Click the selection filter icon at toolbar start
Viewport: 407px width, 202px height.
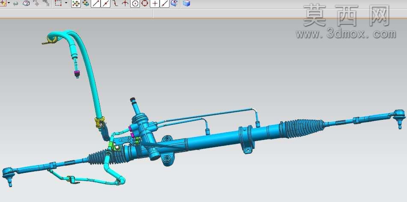click(3, 3)
